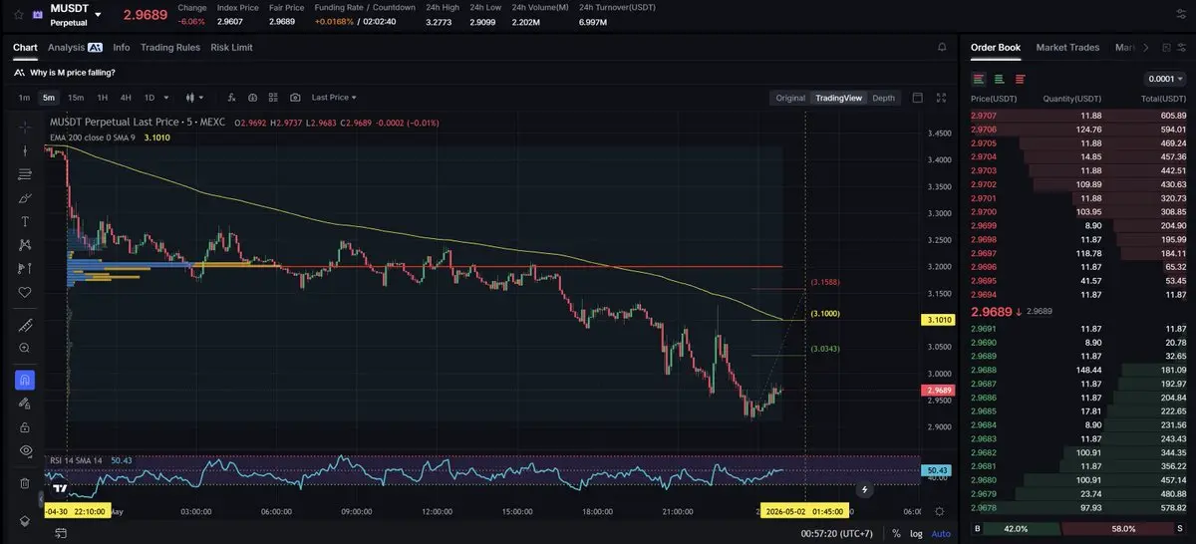Image resolution: width=1196 pixels, height=544 pixels.
Task: Toggle Auto scale on chart
Action: tap(941, 533)
